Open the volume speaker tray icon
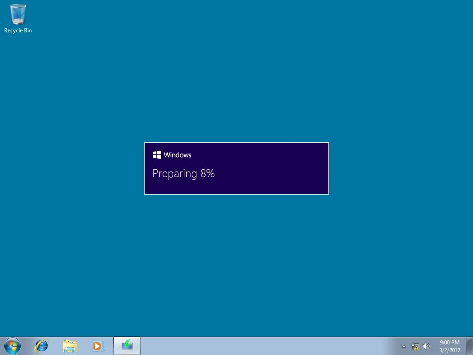The image size is (473, 355). pyautogui.click(x=426, y=346)
